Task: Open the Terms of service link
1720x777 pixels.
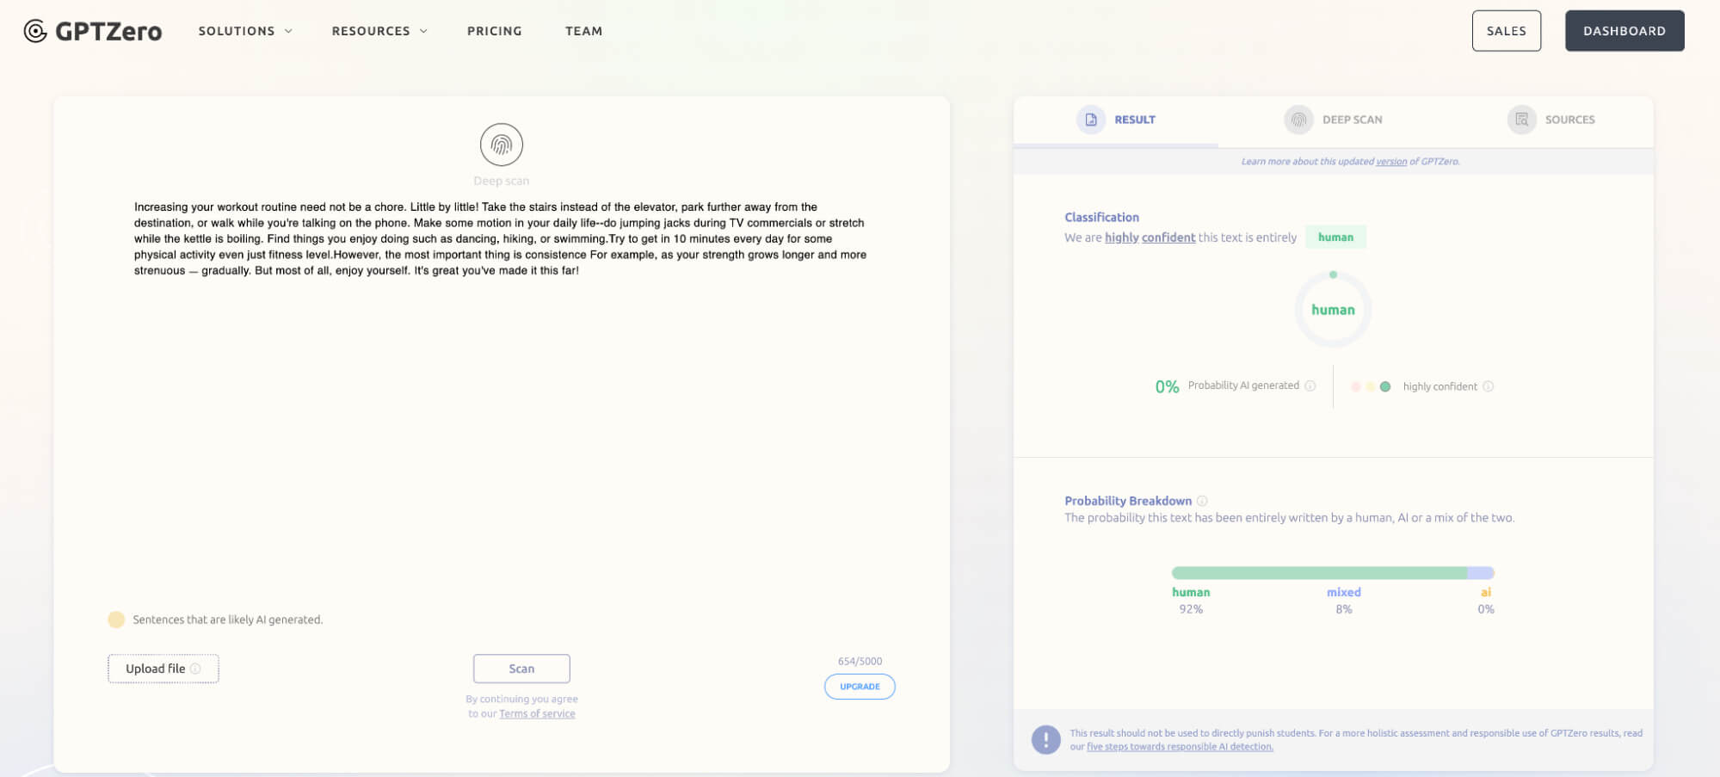Action: pyautogui.click(x=537, y=713)
